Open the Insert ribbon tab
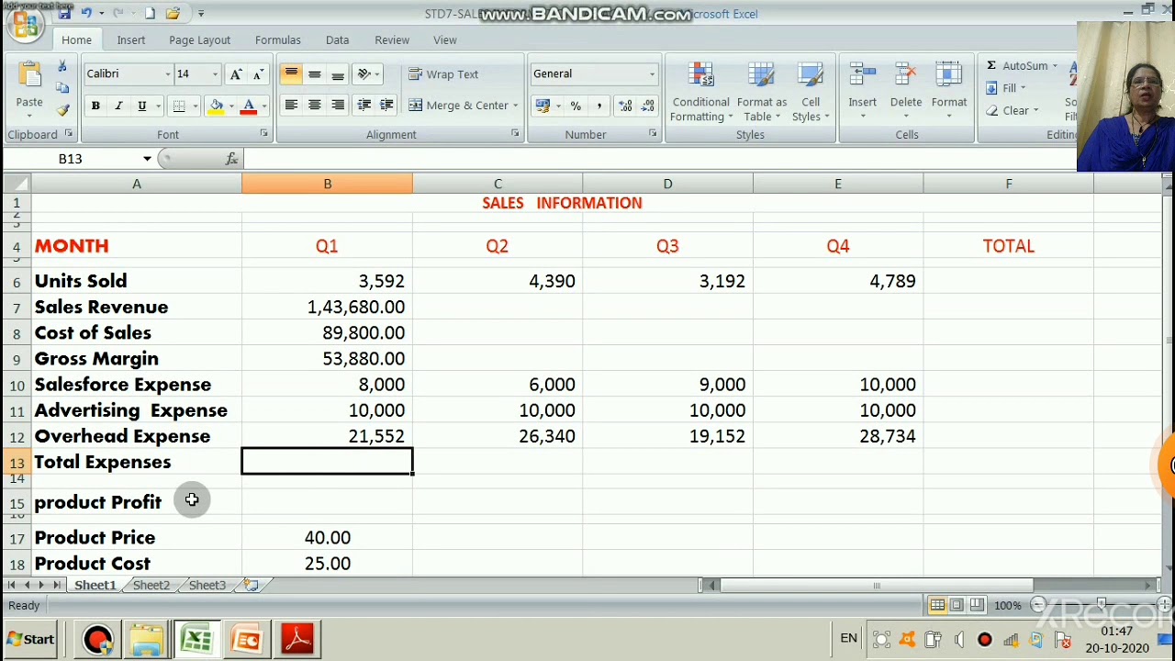Viewport: 1175px width, 661px height. coord(130,40)
